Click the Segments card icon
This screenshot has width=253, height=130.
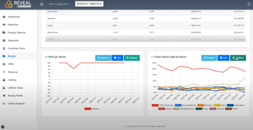tap(4, 40)
